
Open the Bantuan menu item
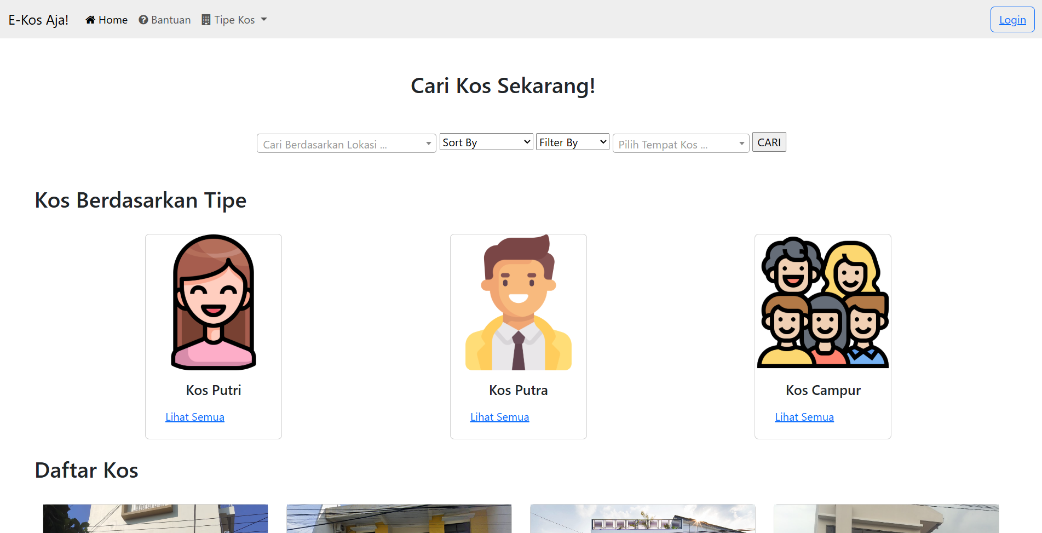[x=165, y=20]
